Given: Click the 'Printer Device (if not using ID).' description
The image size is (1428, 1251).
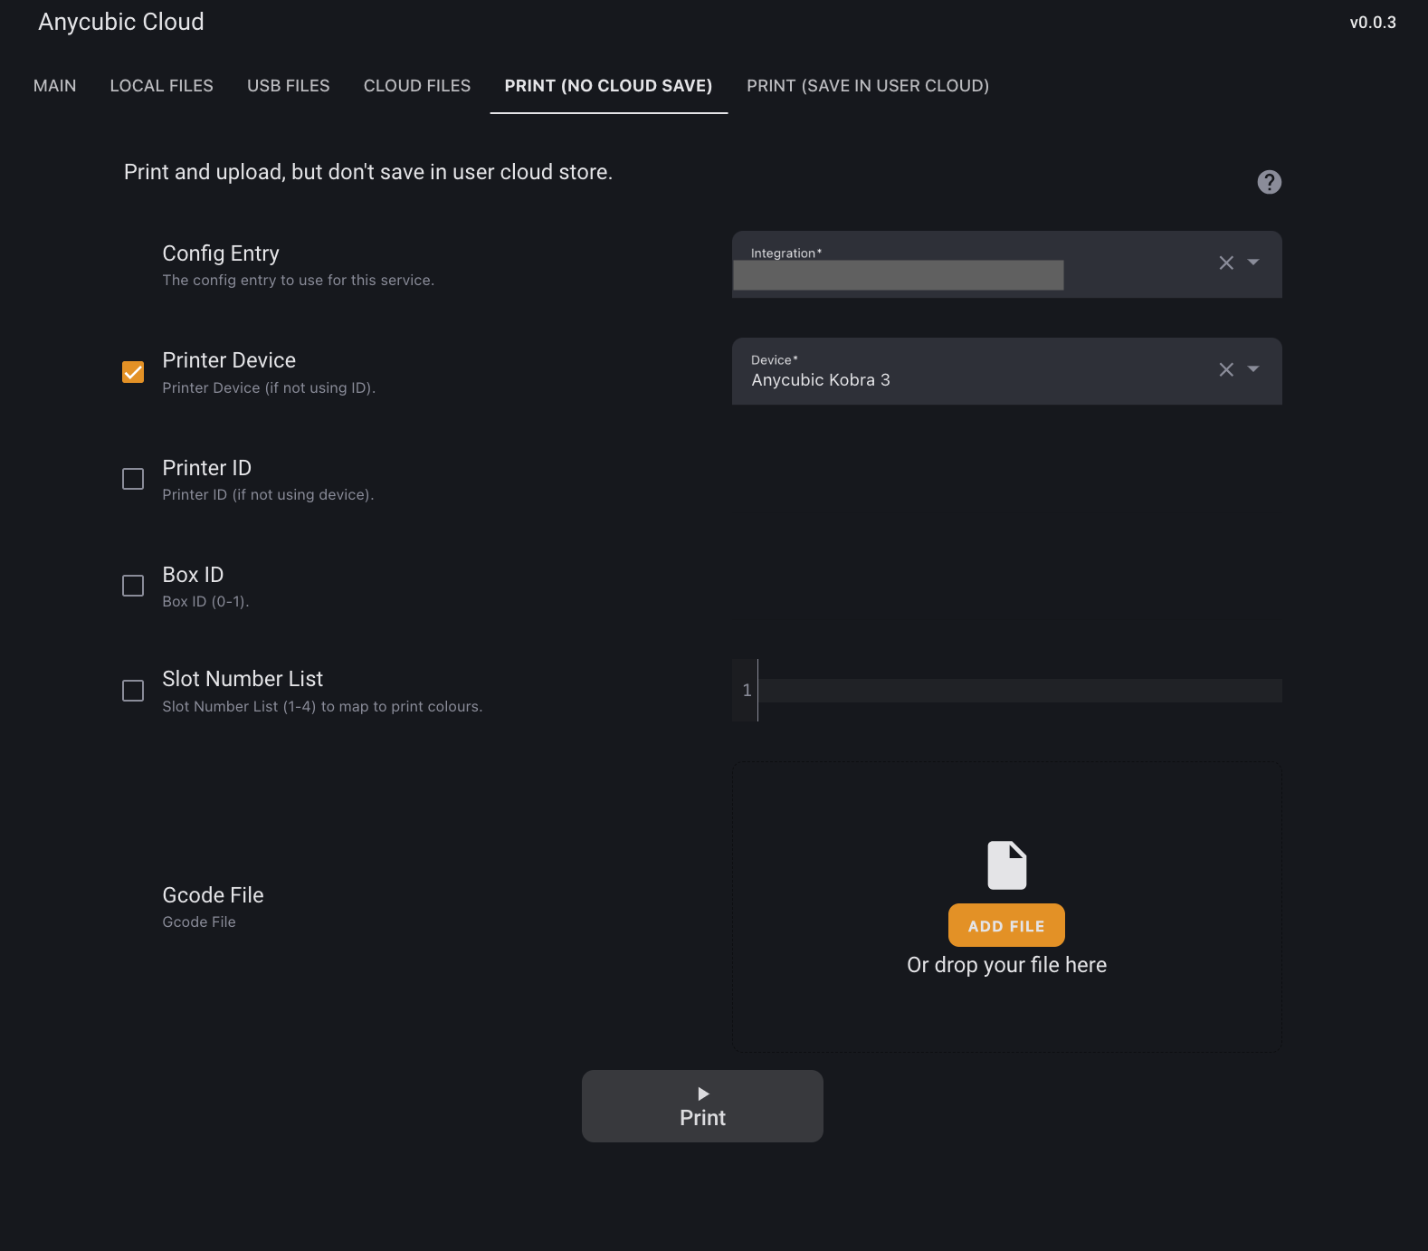Looking at the screenshot, I should click(269, 387).
